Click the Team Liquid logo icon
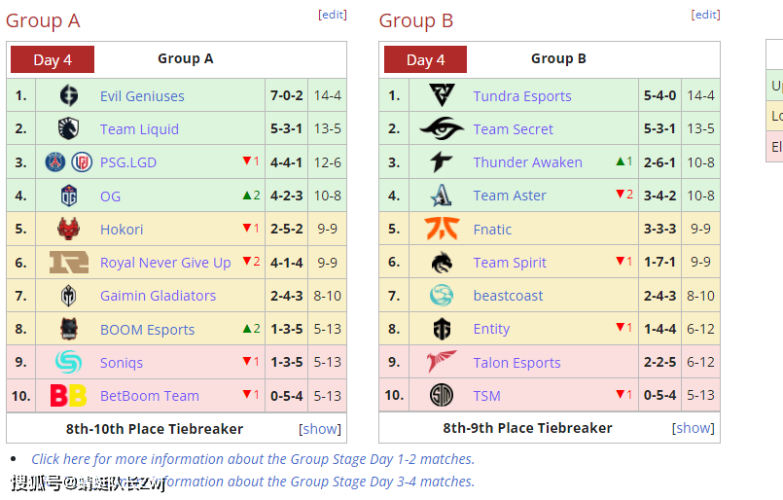 coord(68,128)
